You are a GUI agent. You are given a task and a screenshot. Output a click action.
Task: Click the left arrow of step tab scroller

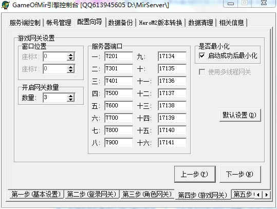tap(258, 195)
